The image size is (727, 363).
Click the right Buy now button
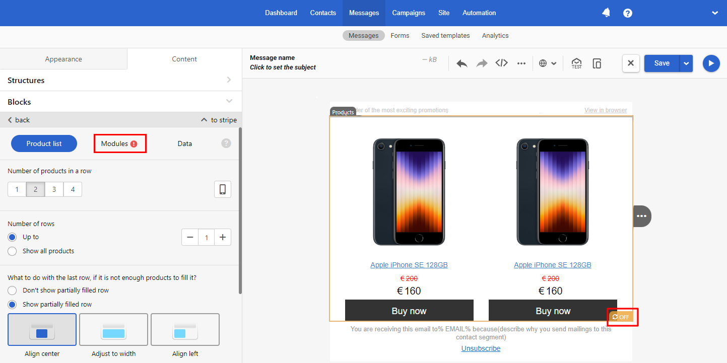553,311
